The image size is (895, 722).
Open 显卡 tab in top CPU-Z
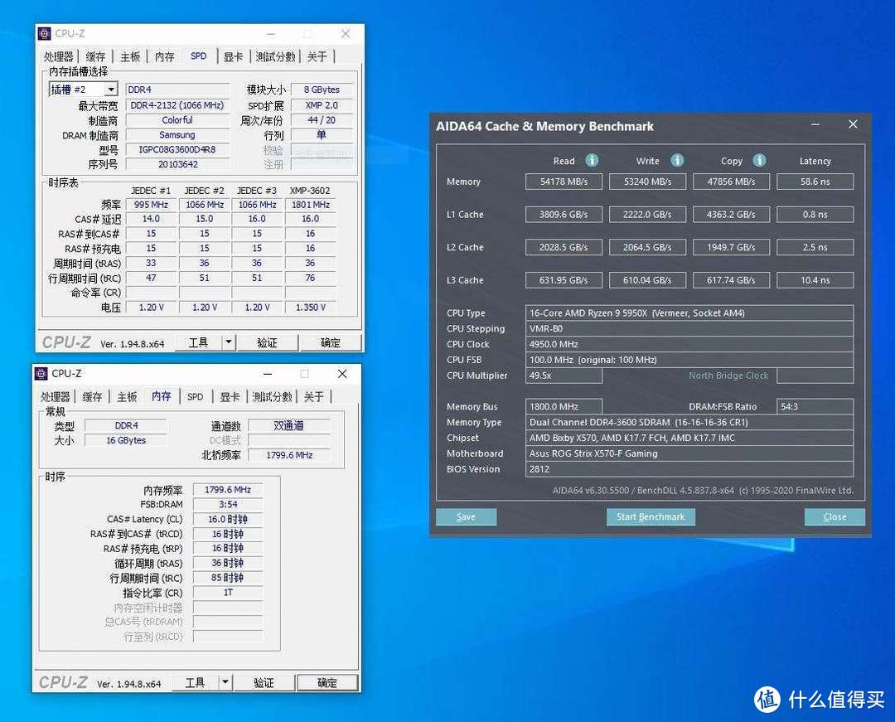(233, 56)
